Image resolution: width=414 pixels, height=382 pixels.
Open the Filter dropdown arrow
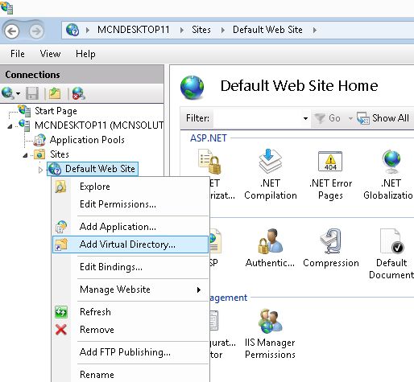305,118
